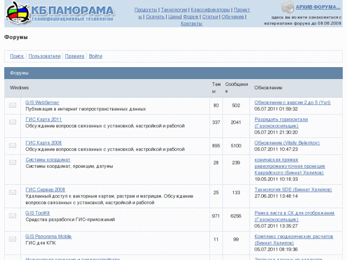Viewport: 347px width, 260px height.
Task: Click topic count 80 for GIS WebServer
Action: (x=216, y=105)
